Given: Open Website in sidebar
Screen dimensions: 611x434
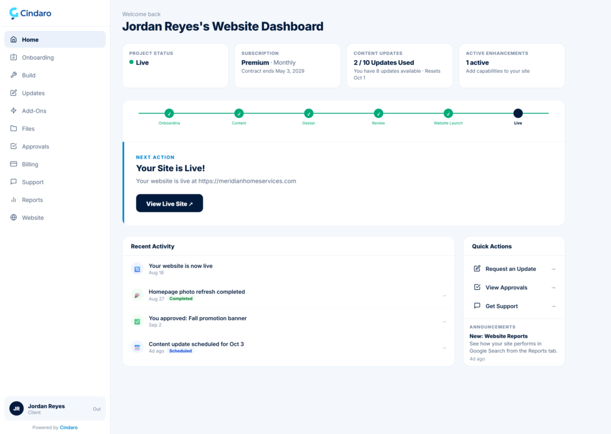Looking at the screenshot, I should 55,218.
